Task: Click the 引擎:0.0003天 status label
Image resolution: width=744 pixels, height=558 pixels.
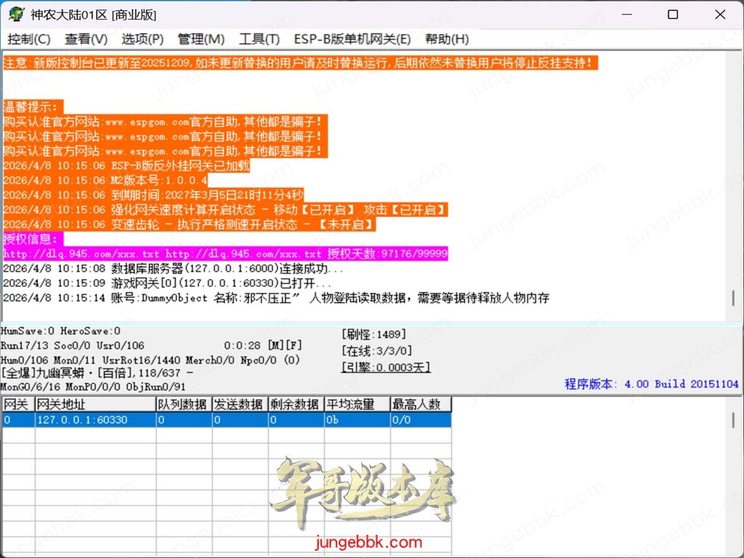Action: 386,368
